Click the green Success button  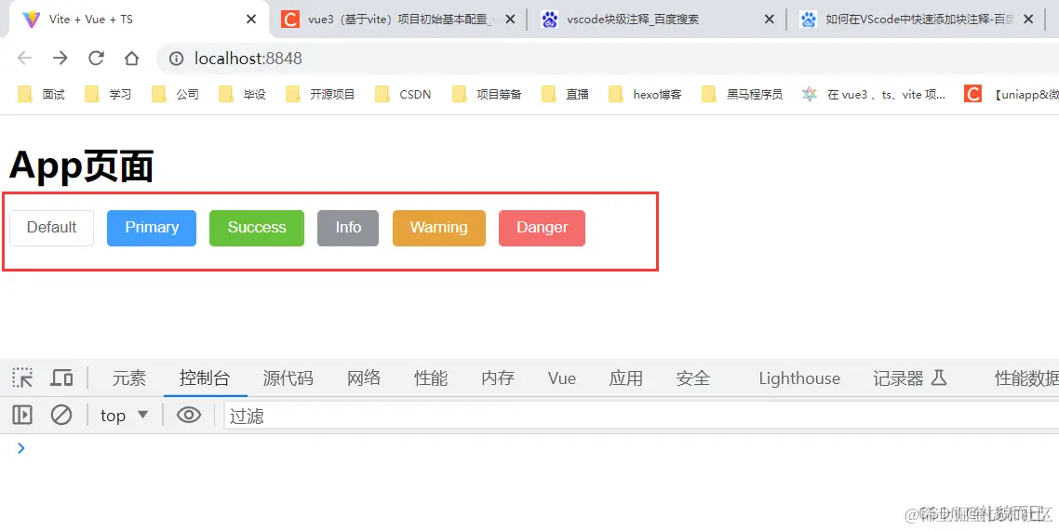point(257,228)
